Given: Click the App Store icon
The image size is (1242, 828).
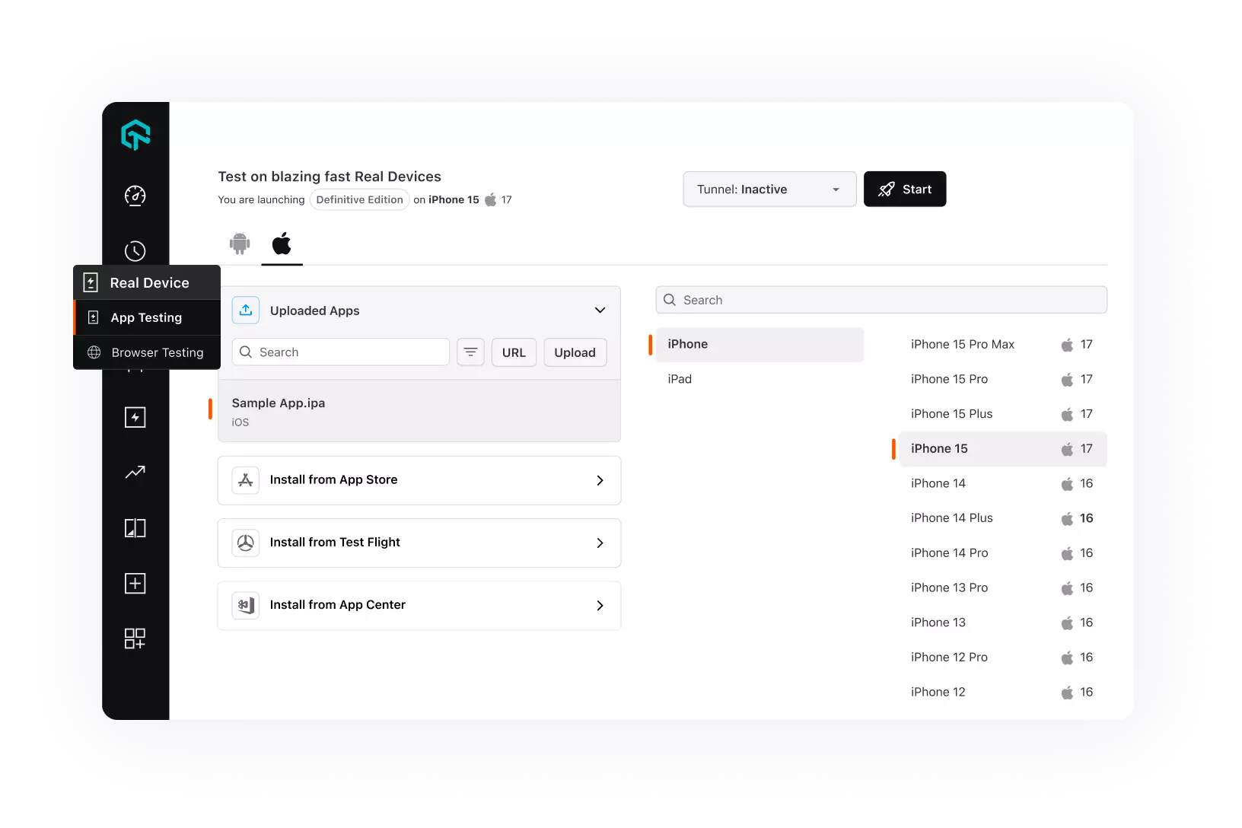Looking at the screenshot, I should [x=246, y=480].
